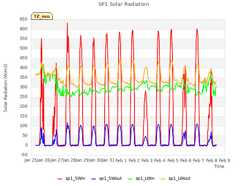Click the 500 y-axis tick value
The image size is (248, 186).
click(24, 48)
